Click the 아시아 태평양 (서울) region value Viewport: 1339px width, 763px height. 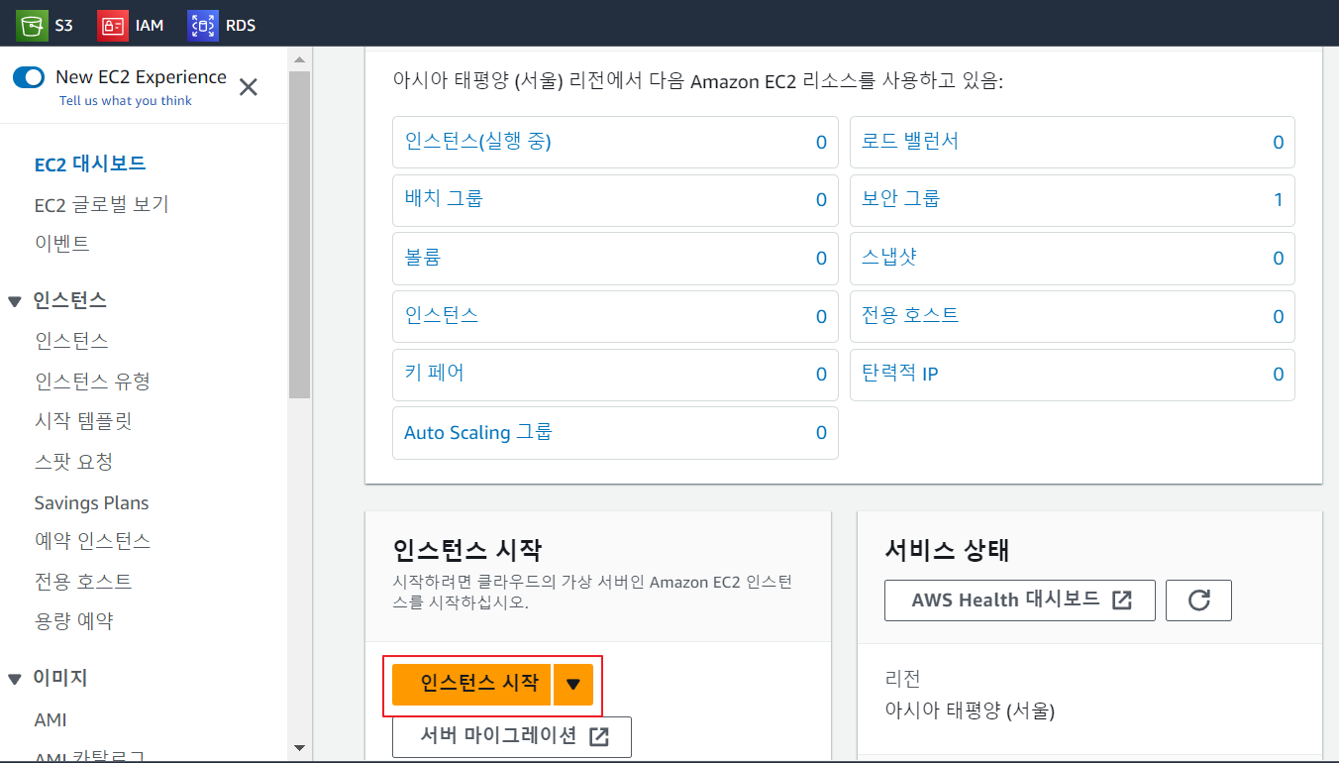[x=970, y=710]
